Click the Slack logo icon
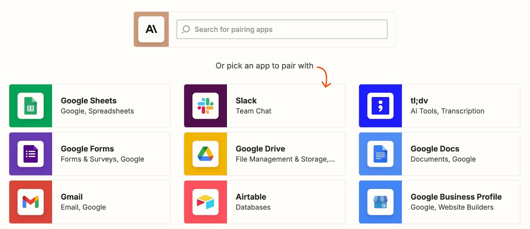This screenshot has height=229, width=530. pos(205,106)
